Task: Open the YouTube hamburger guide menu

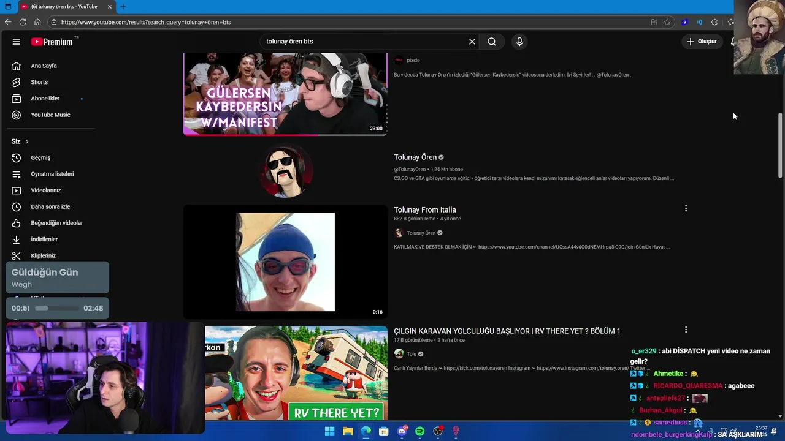Action: tap(17, 42)
